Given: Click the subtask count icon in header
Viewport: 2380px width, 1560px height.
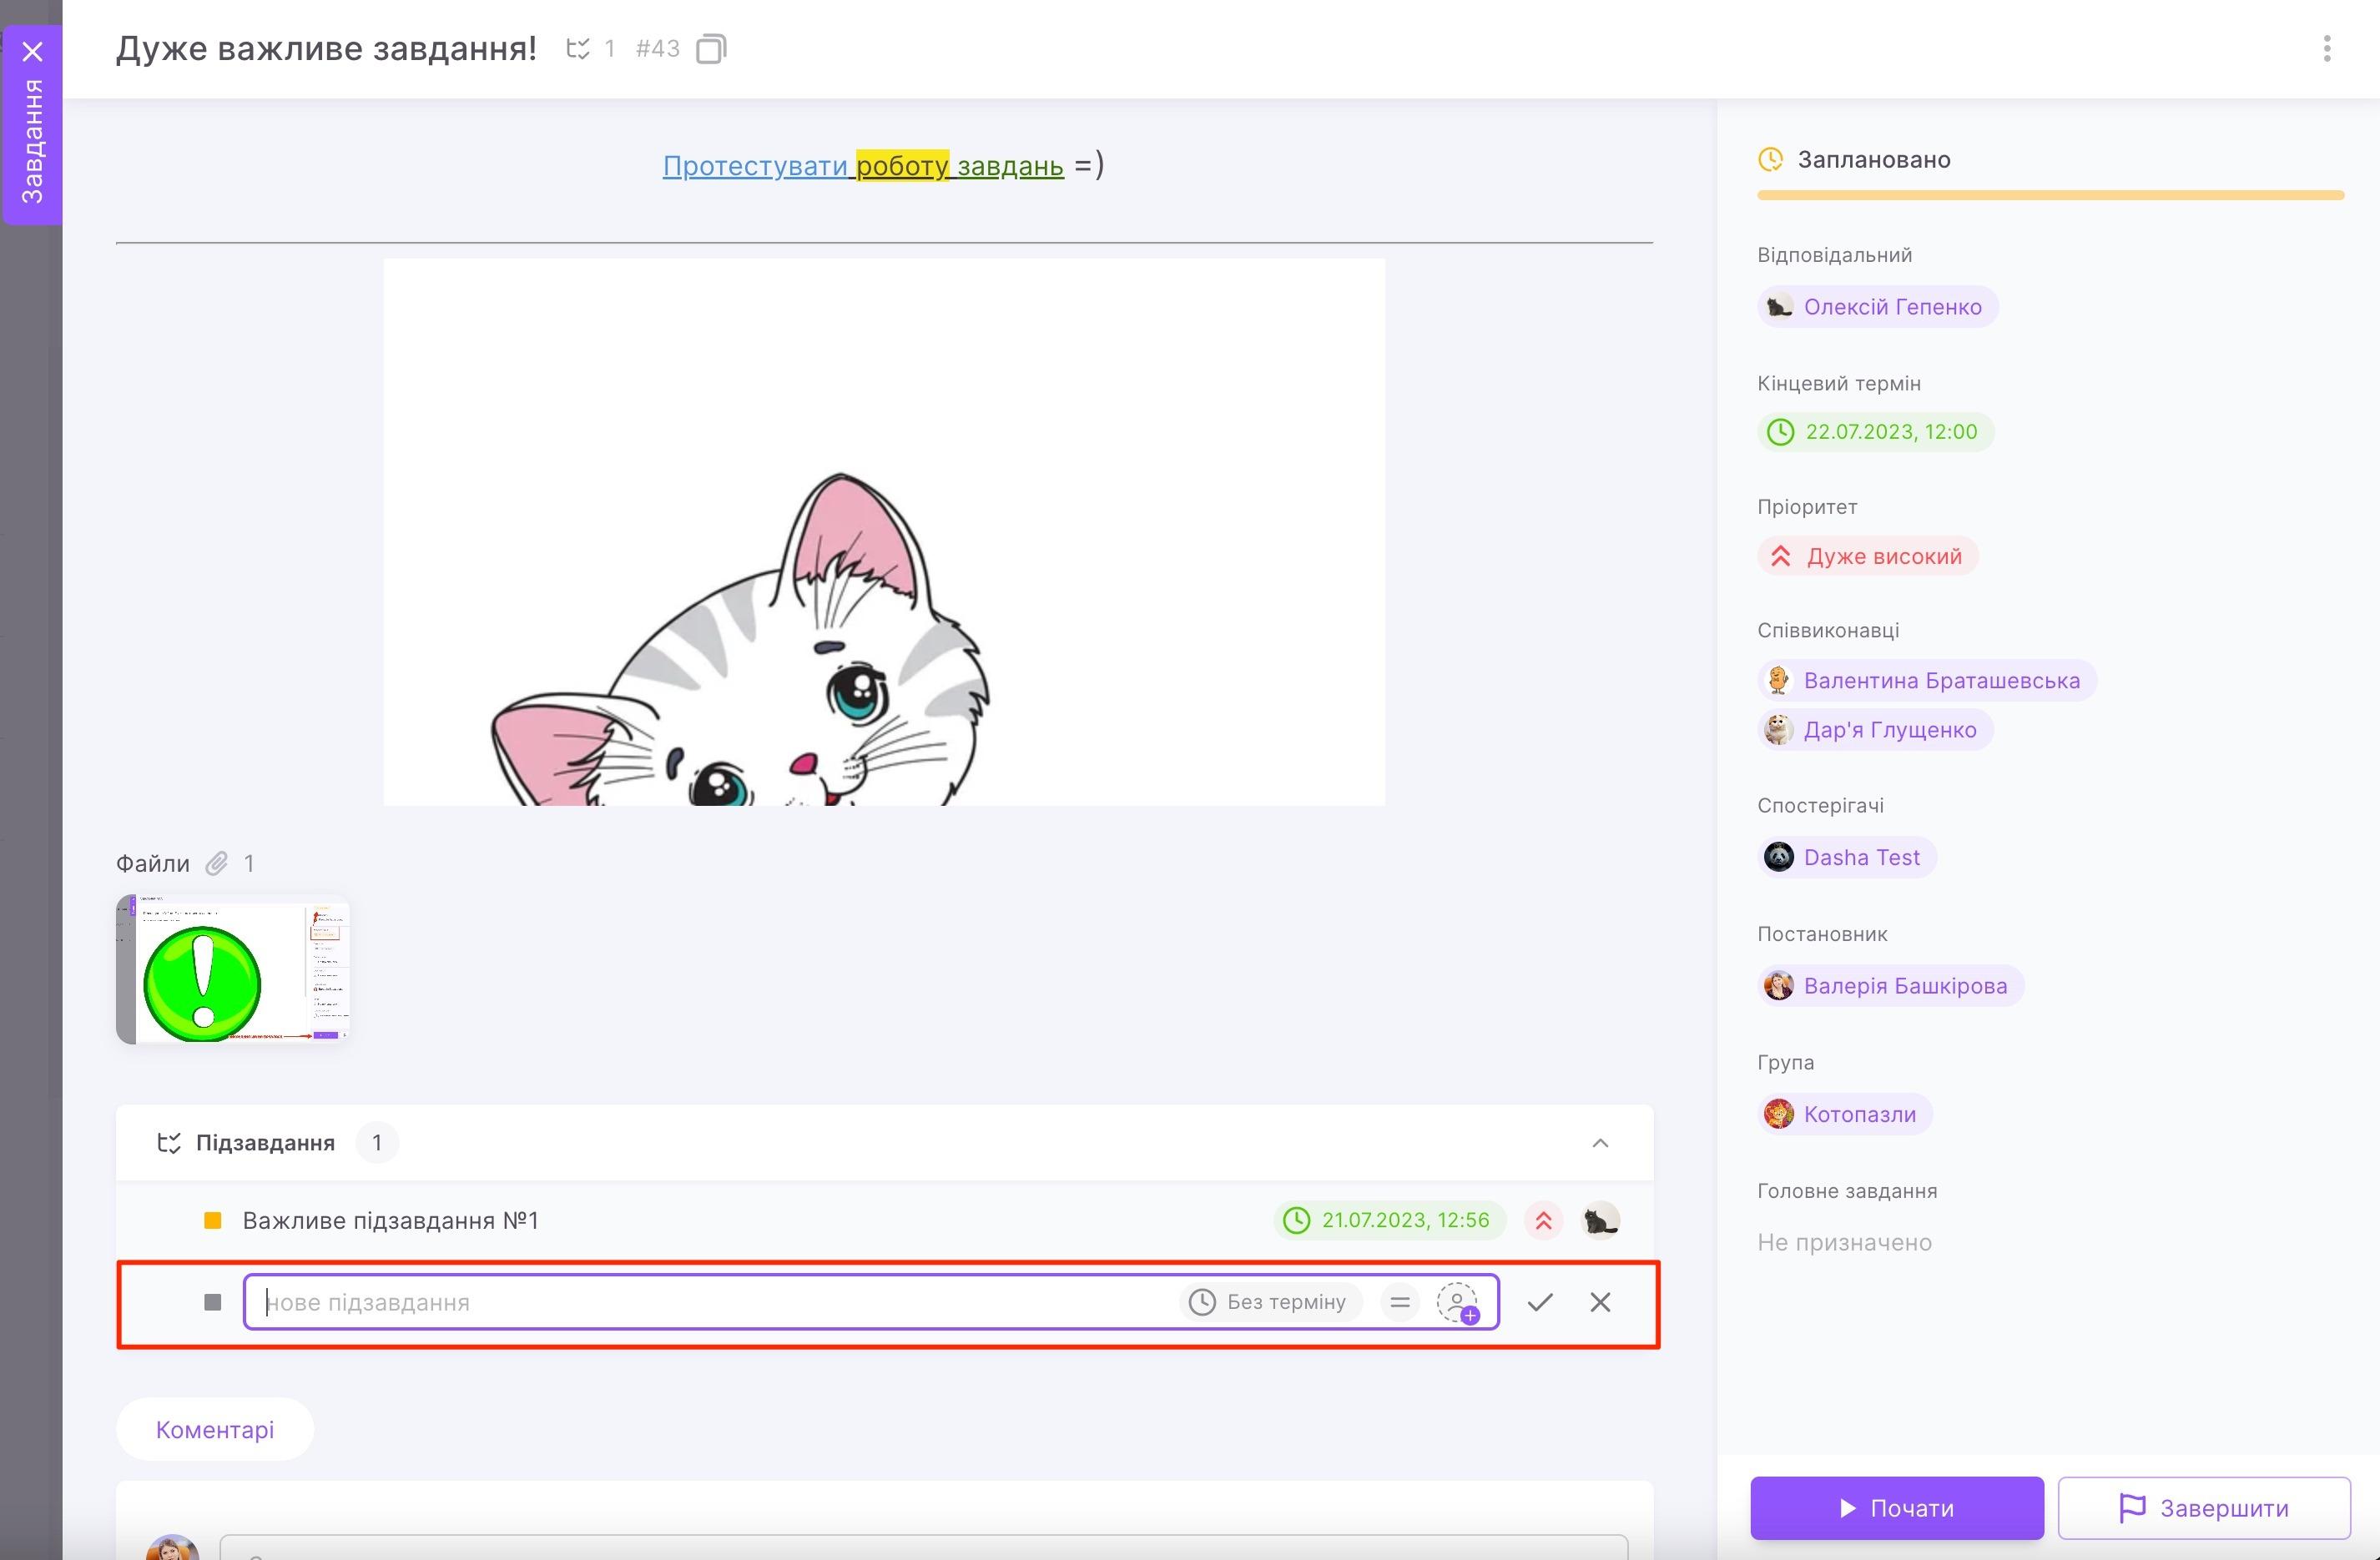Looking at the screenshot, I should (578, 48).
